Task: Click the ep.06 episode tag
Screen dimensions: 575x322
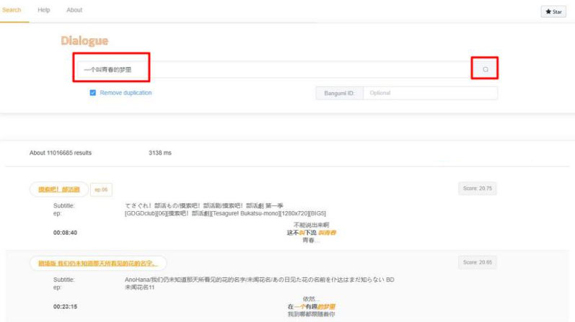Action: coord(100,189)
